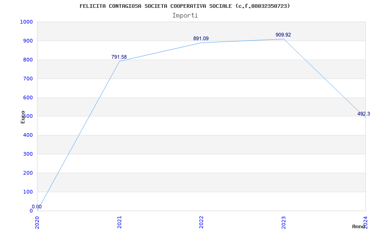
Task: Click the 900 y-axis tick label
Action: pos(28,41)
